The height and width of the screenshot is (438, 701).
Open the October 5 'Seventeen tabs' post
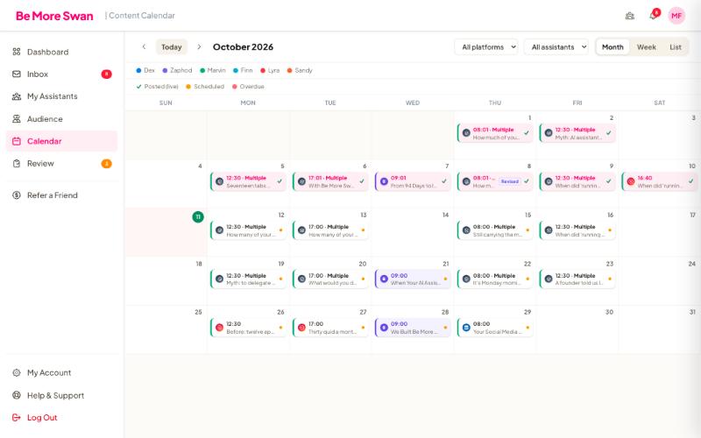249,181
